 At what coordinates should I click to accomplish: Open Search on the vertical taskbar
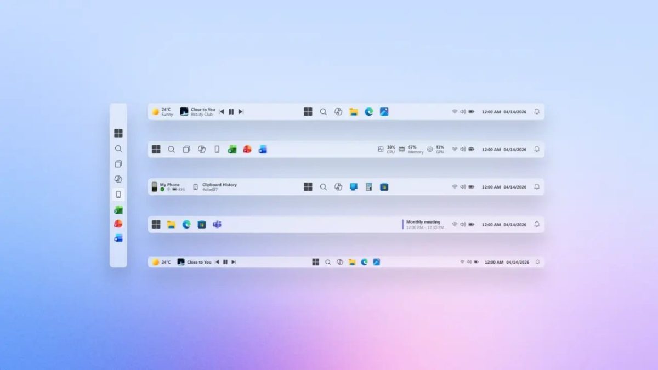pos(118,149)
